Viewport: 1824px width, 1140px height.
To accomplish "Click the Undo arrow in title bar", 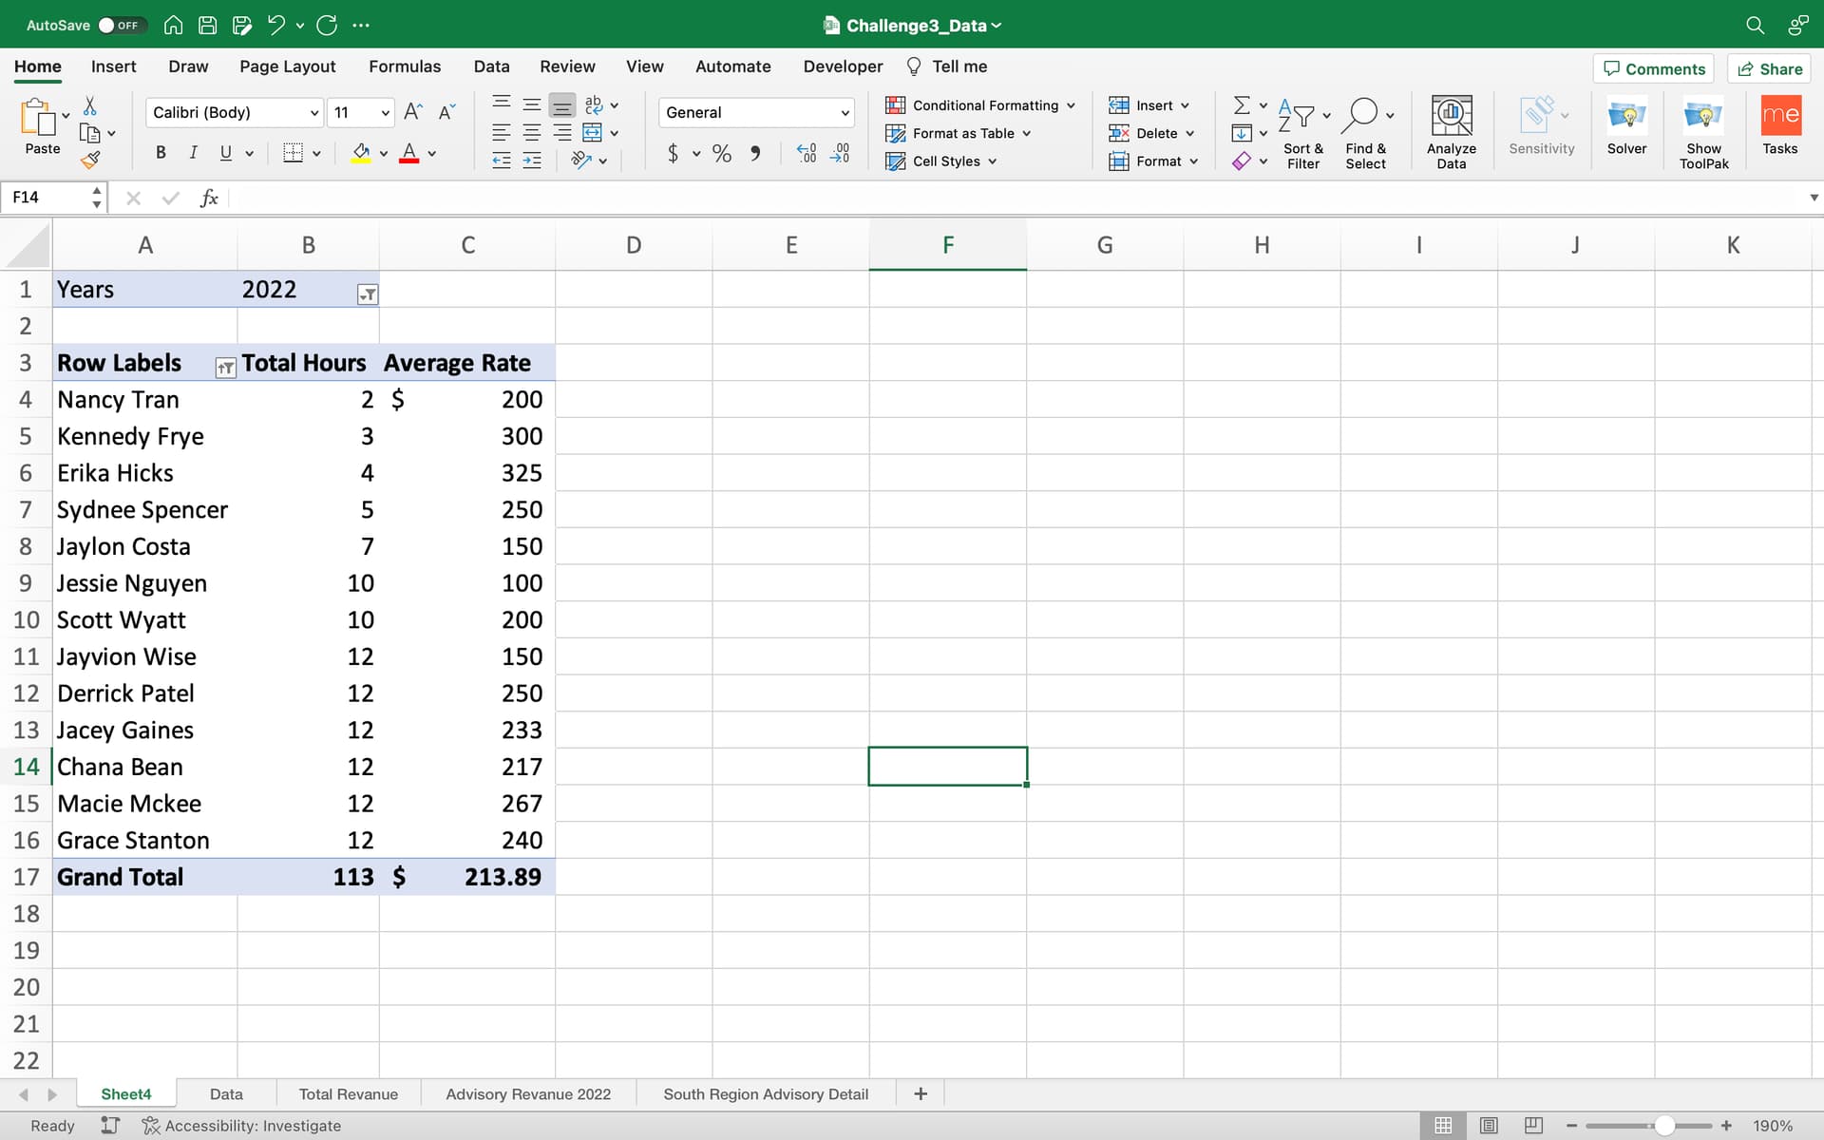I will 275,26.
